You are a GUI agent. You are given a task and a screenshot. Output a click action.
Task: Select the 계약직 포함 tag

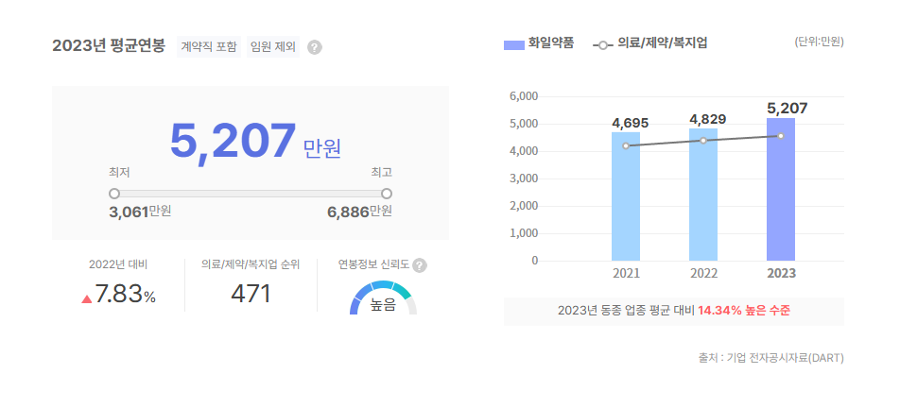point(208,46)
